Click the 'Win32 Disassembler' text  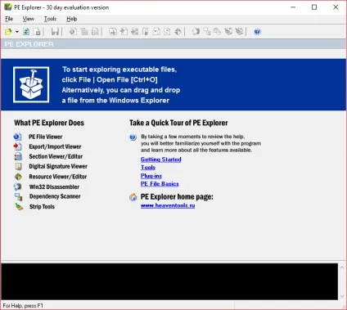point(54,187)
